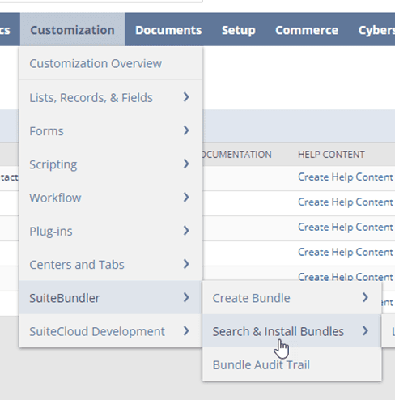The height and width of the screenshot is (400, 395).
Task: Open Bundle Audit Trail
Action: pyautogui.click(x=292, y=364)
